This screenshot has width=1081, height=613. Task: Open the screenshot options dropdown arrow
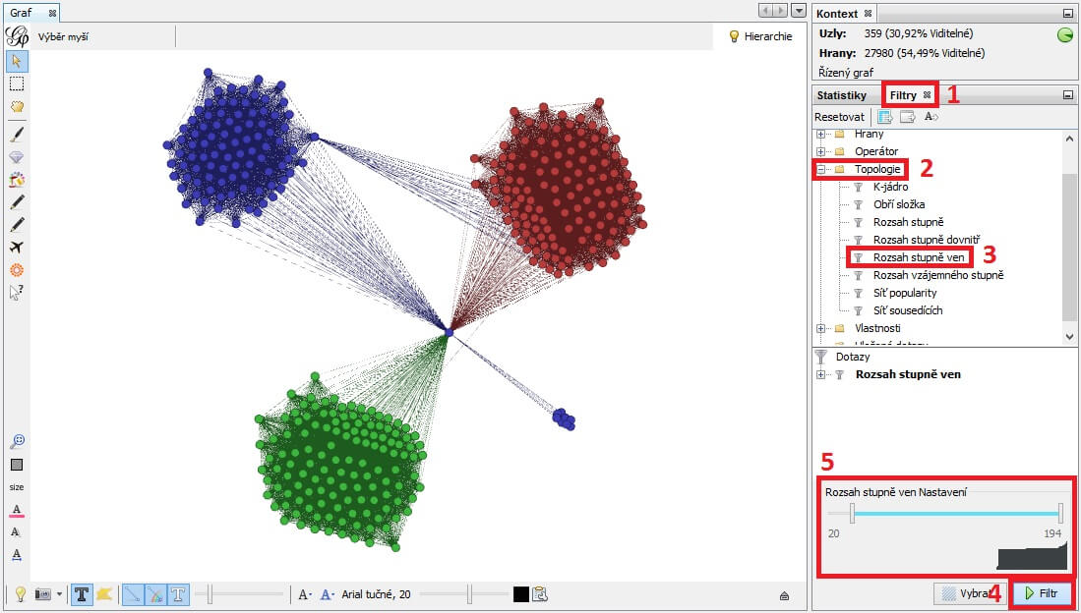59,594
